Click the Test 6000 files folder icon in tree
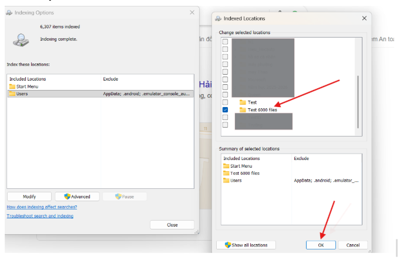The height and width of the screenshot is (263, 400). pos(243,109)
